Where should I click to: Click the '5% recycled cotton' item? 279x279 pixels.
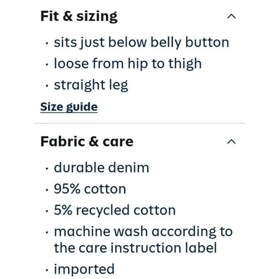115,210
